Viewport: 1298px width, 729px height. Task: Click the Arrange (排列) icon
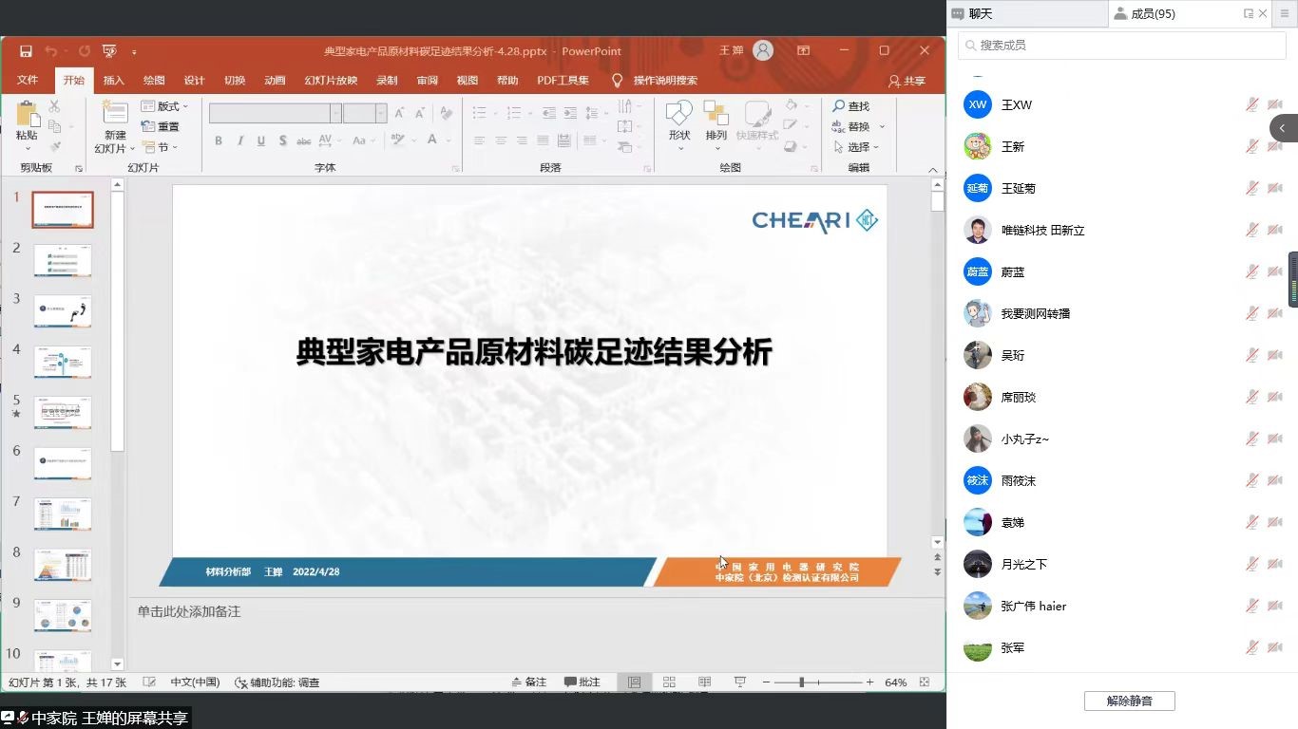coord(716,115)
